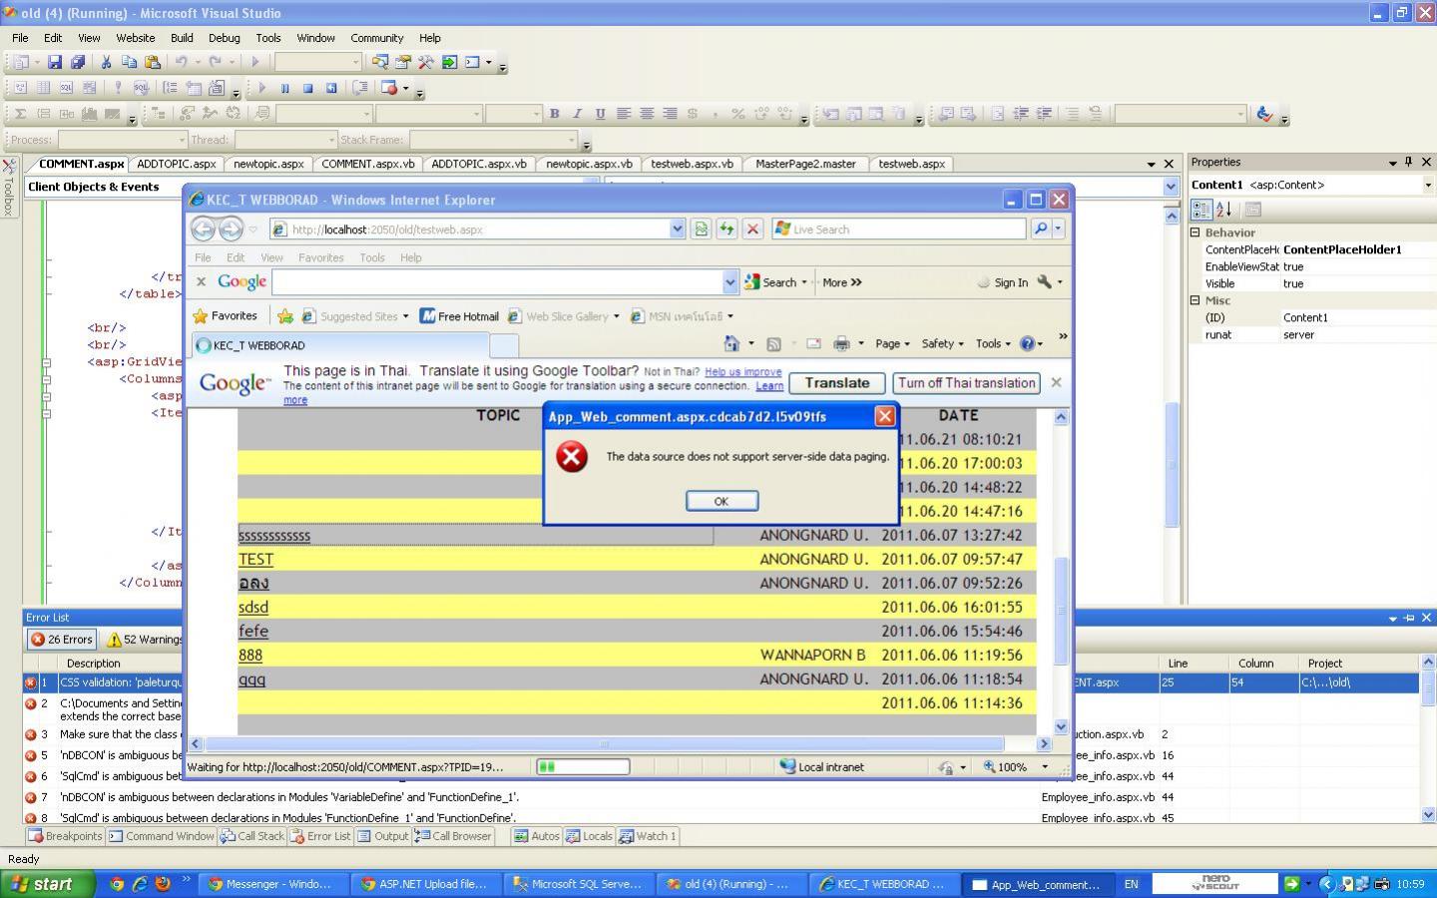The image size is (1437, 898).
Task: Open the IE address bar dropdown
Action: click(677, 229)
